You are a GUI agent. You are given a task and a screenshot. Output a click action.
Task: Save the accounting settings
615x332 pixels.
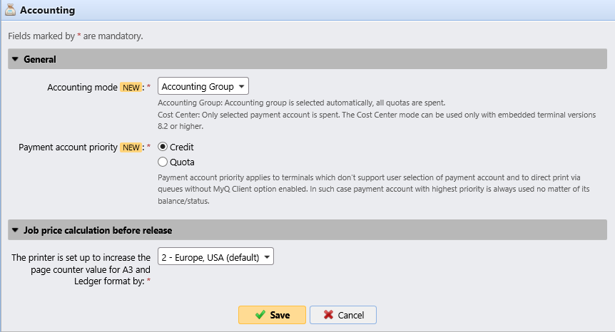(272, 315)
